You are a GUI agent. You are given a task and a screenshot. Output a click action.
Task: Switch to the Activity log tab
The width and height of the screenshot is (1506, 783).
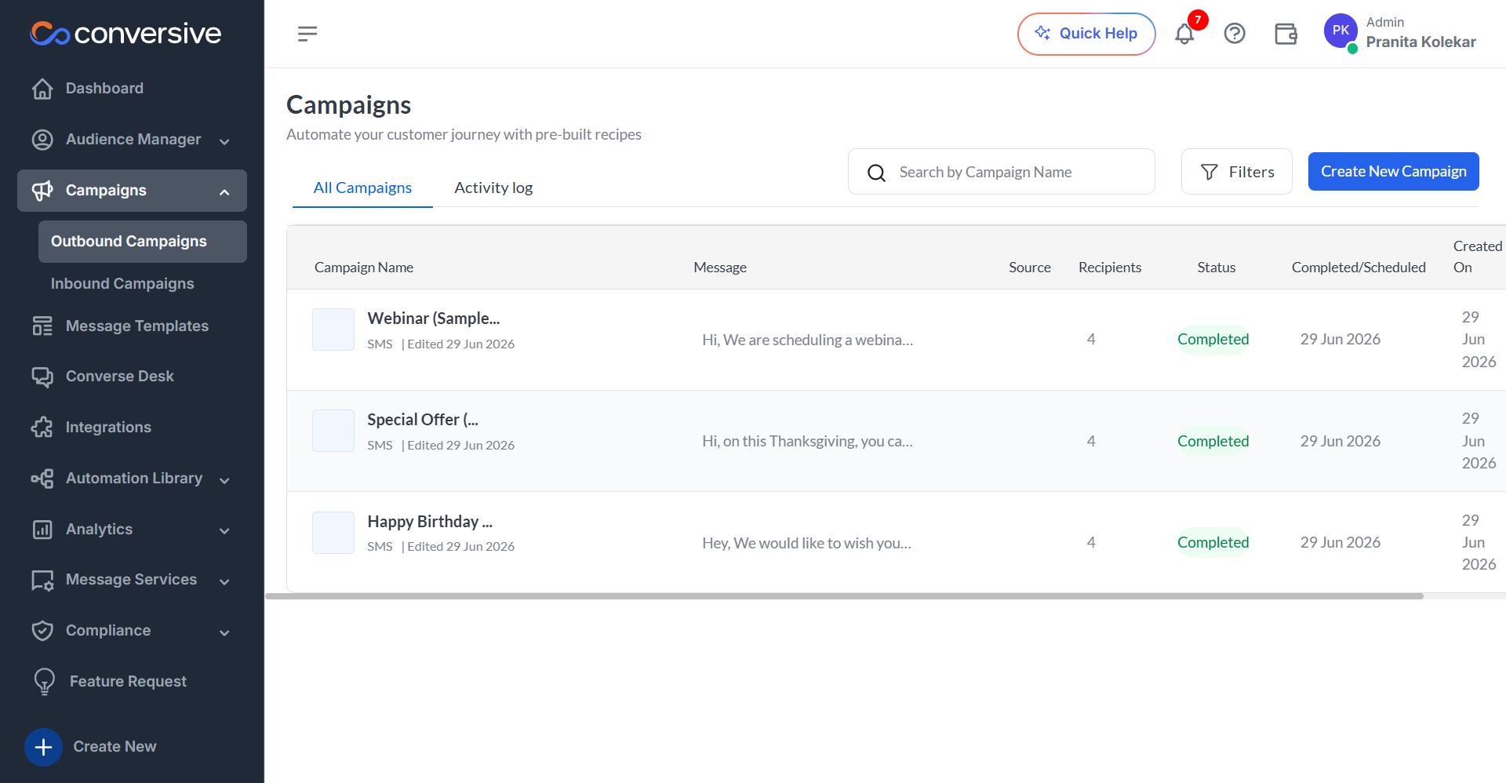coord(493,188)
